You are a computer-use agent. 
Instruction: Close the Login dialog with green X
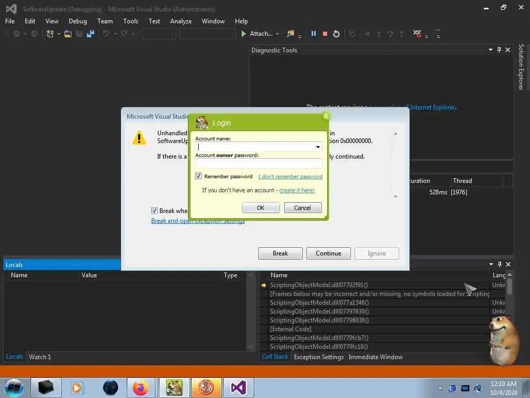[x=326, y=116]
